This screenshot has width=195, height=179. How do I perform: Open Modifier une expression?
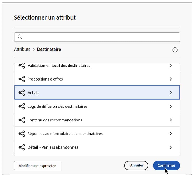coord(37,166)
